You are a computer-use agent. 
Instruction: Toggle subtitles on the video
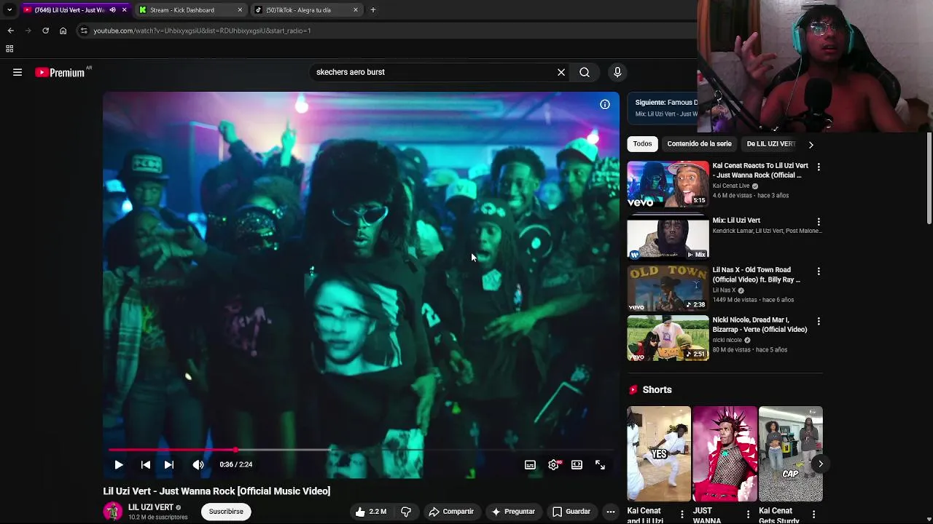tap(530, 464)
